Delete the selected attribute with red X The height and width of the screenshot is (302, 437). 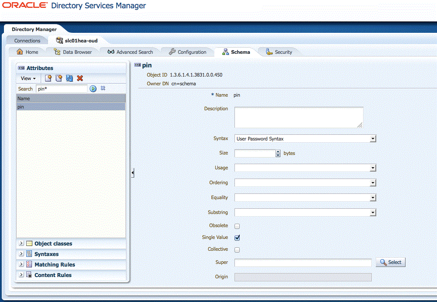coord(80,78)
